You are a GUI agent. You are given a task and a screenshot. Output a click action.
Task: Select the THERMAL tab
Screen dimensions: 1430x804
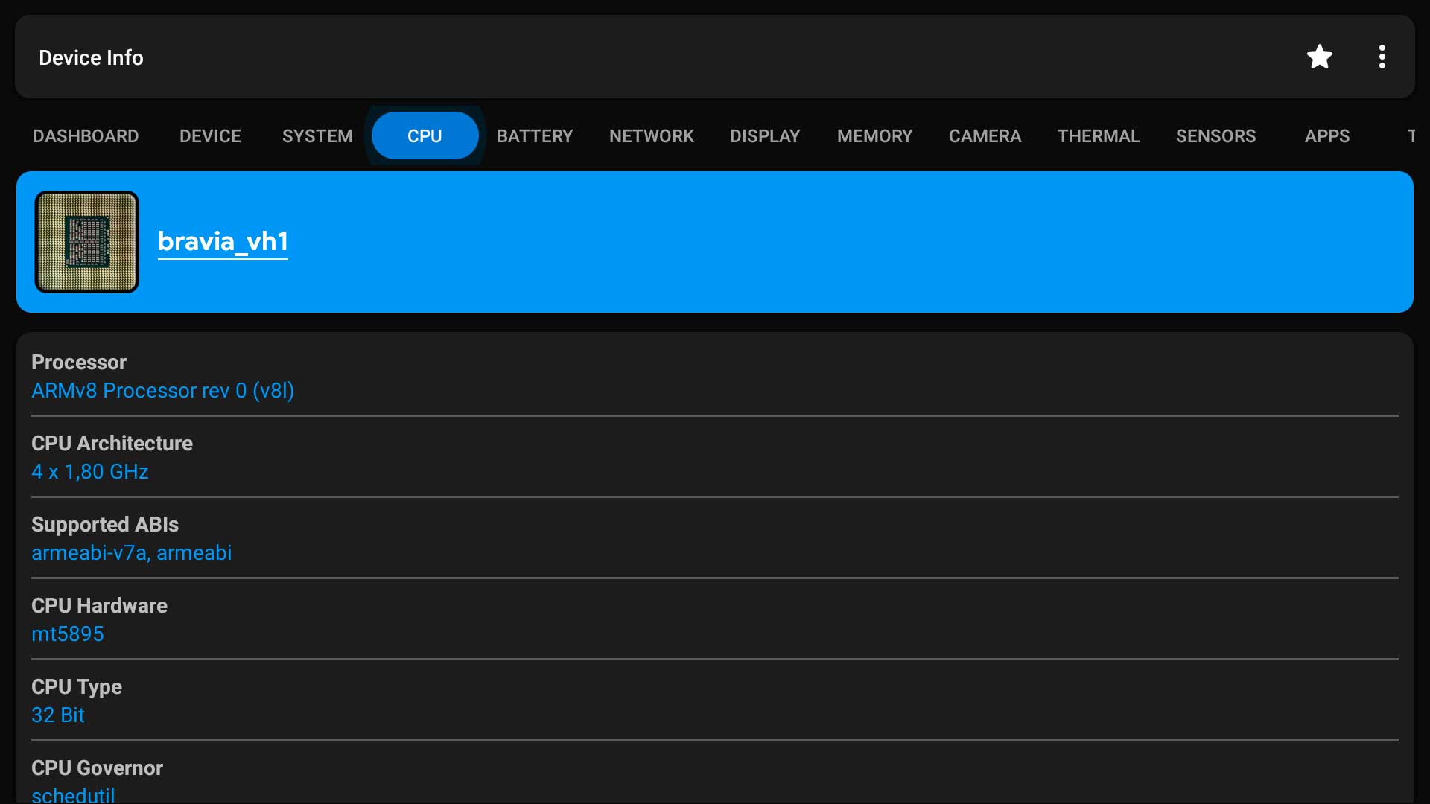(x=1097, y=135)
